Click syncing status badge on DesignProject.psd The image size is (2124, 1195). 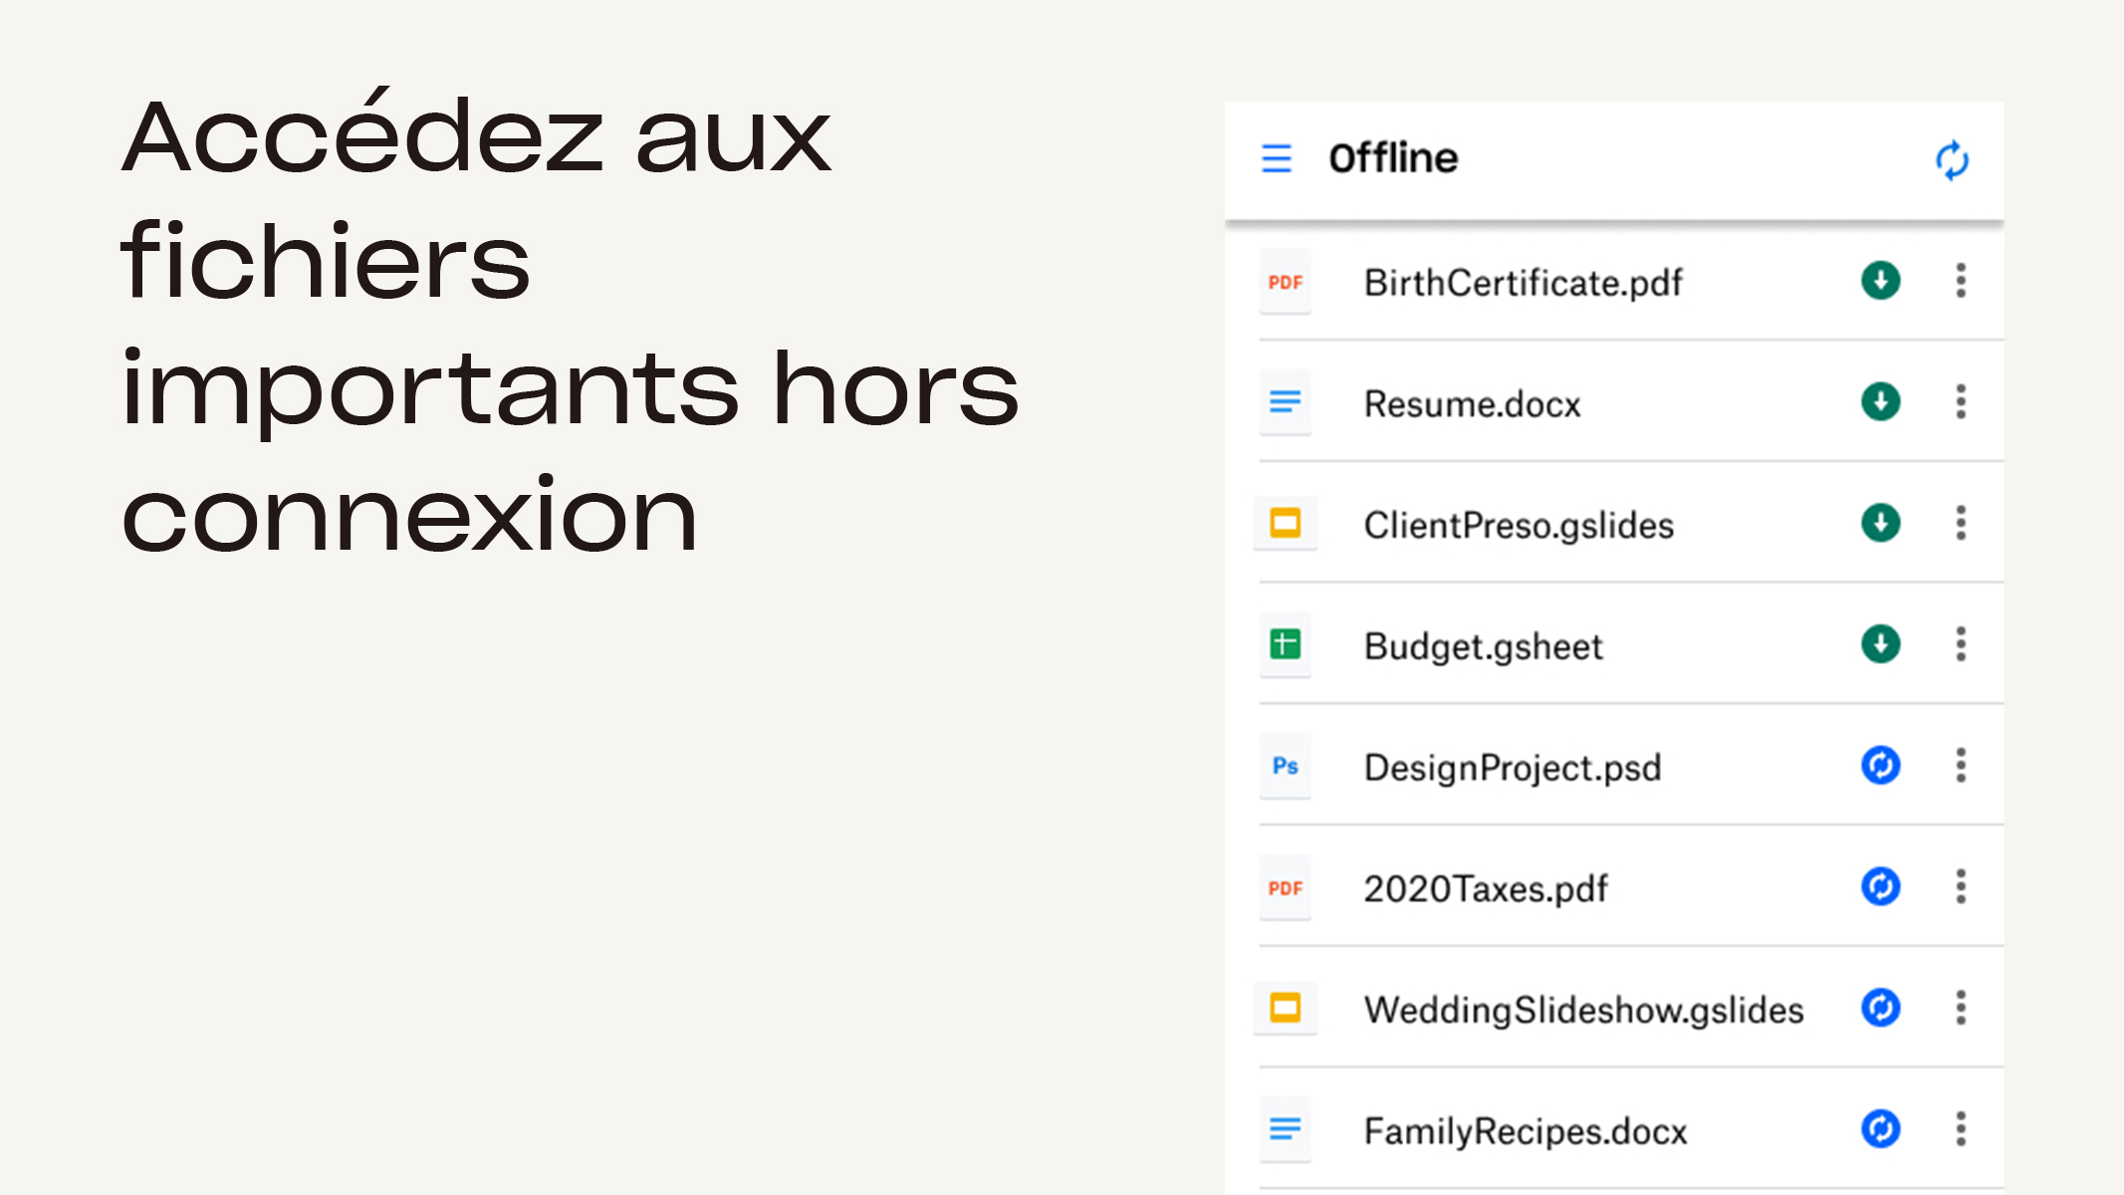coord(1881,766)
